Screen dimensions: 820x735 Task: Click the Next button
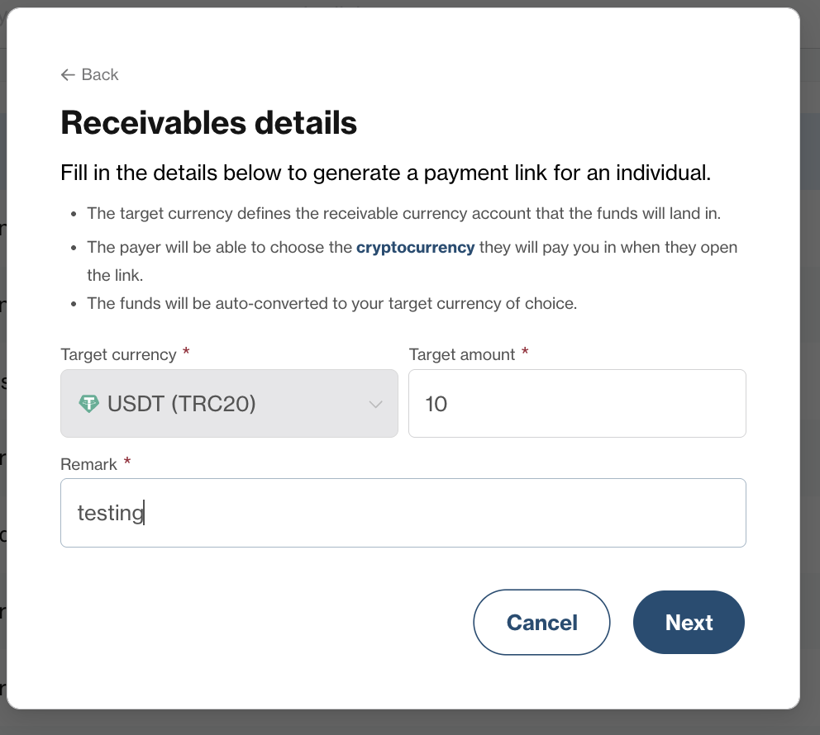point(689,622)
